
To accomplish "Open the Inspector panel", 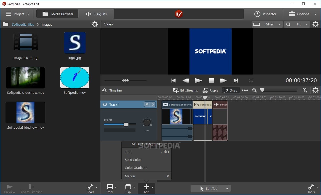I will [265, 14].
